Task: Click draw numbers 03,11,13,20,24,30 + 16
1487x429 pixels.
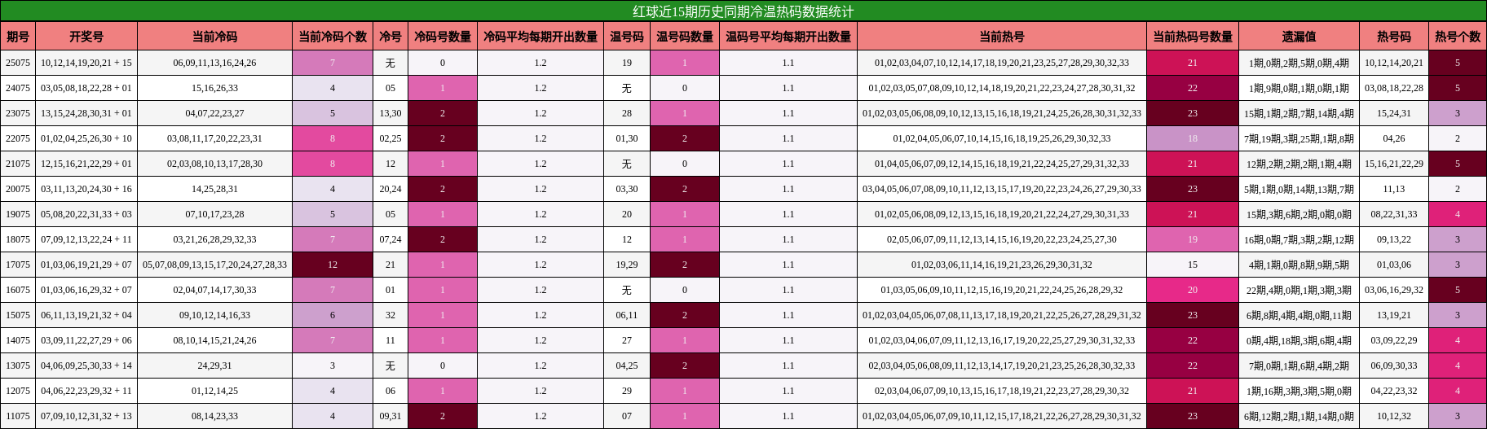Action: coord(86,189)
